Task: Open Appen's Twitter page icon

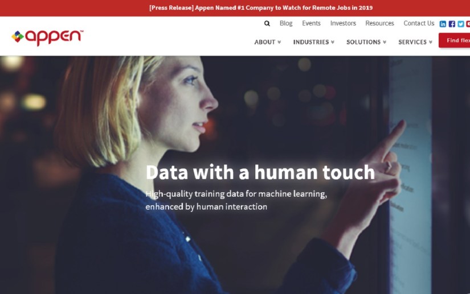Action: pos(461,24)
